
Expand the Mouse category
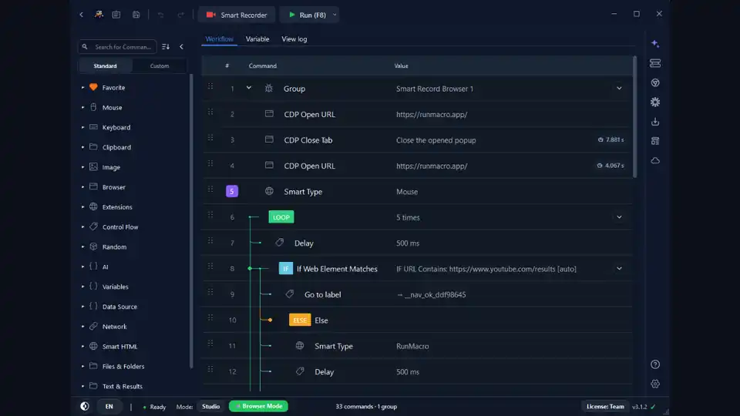point(83,108)
